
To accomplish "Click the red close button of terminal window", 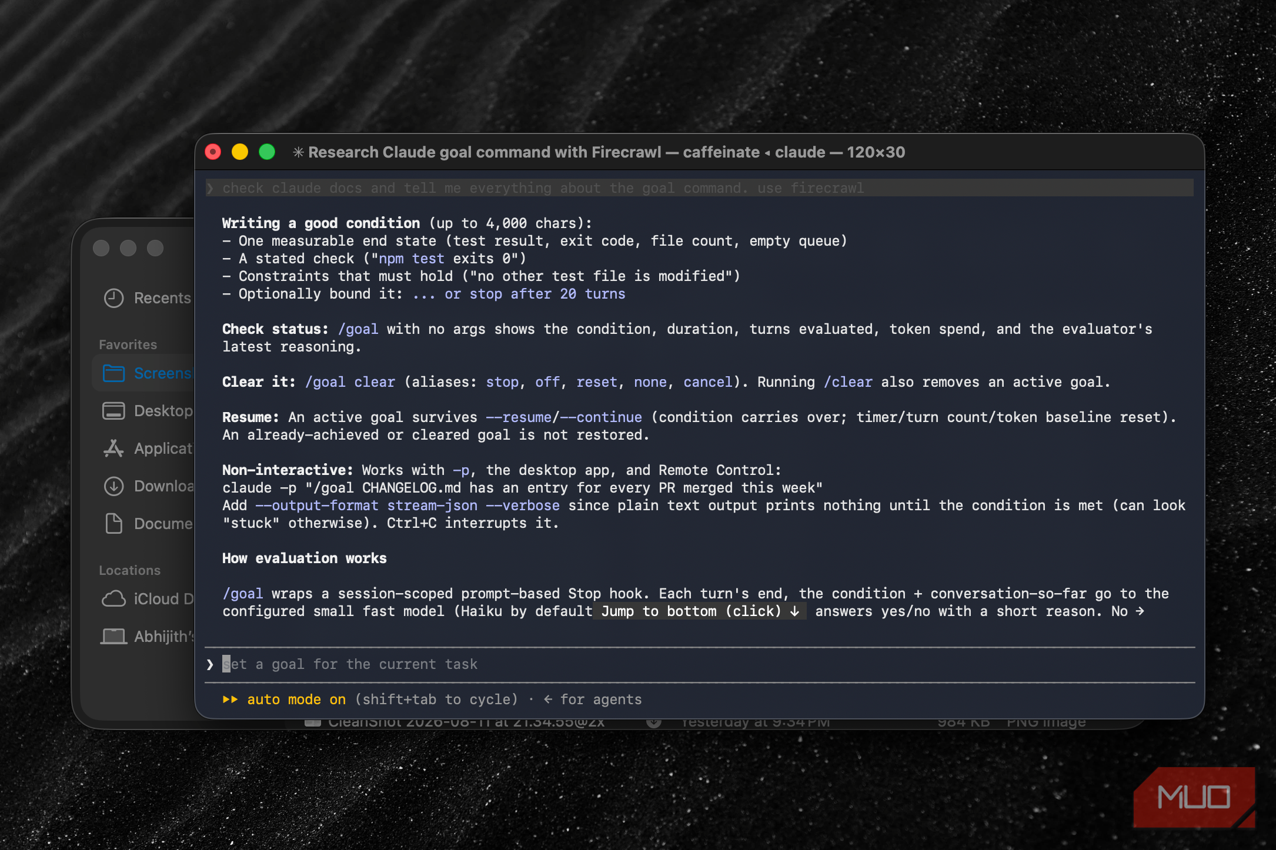I will pyautogui.click(x=213, y=152).
